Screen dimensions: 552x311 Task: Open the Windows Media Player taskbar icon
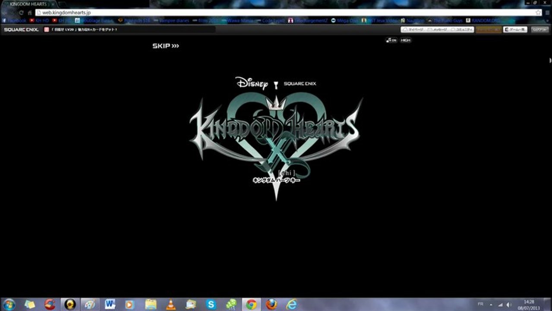(x=130, y=304)
